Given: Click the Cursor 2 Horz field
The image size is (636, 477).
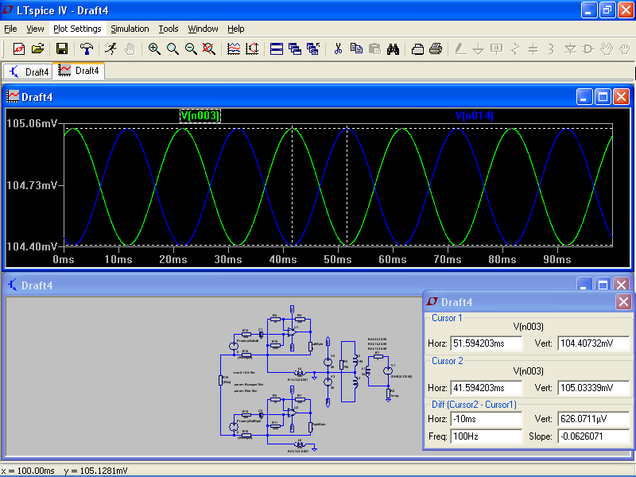Looking at the screenshot, I should coord(486,388).
